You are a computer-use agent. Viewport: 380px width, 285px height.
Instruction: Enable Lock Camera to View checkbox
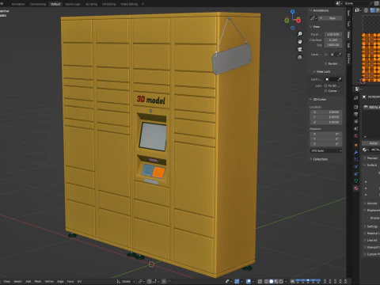325,91
